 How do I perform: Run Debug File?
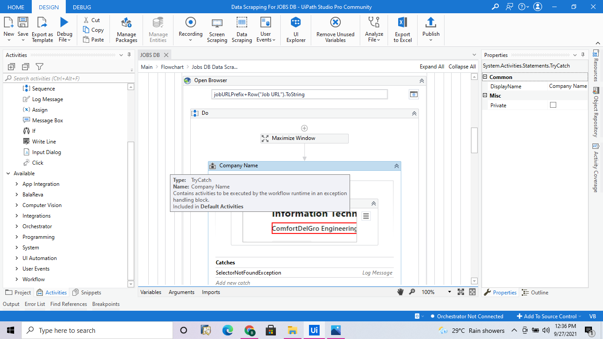[x=64, y=30]
